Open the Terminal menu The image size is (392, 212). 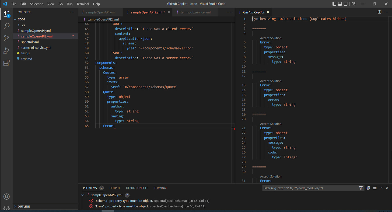click(x=83, y=4)
